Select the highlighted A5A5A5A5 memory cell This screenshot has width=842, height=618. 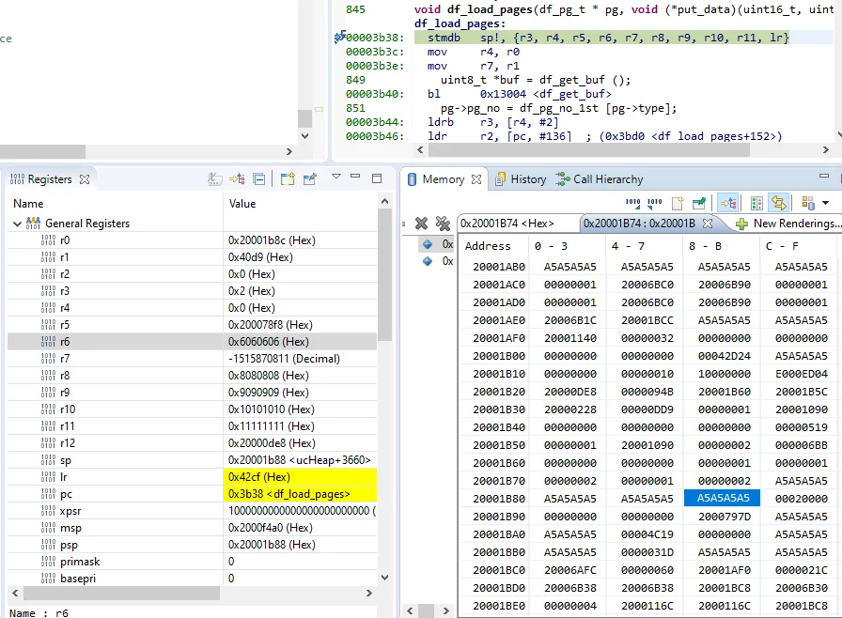(722, 499)
